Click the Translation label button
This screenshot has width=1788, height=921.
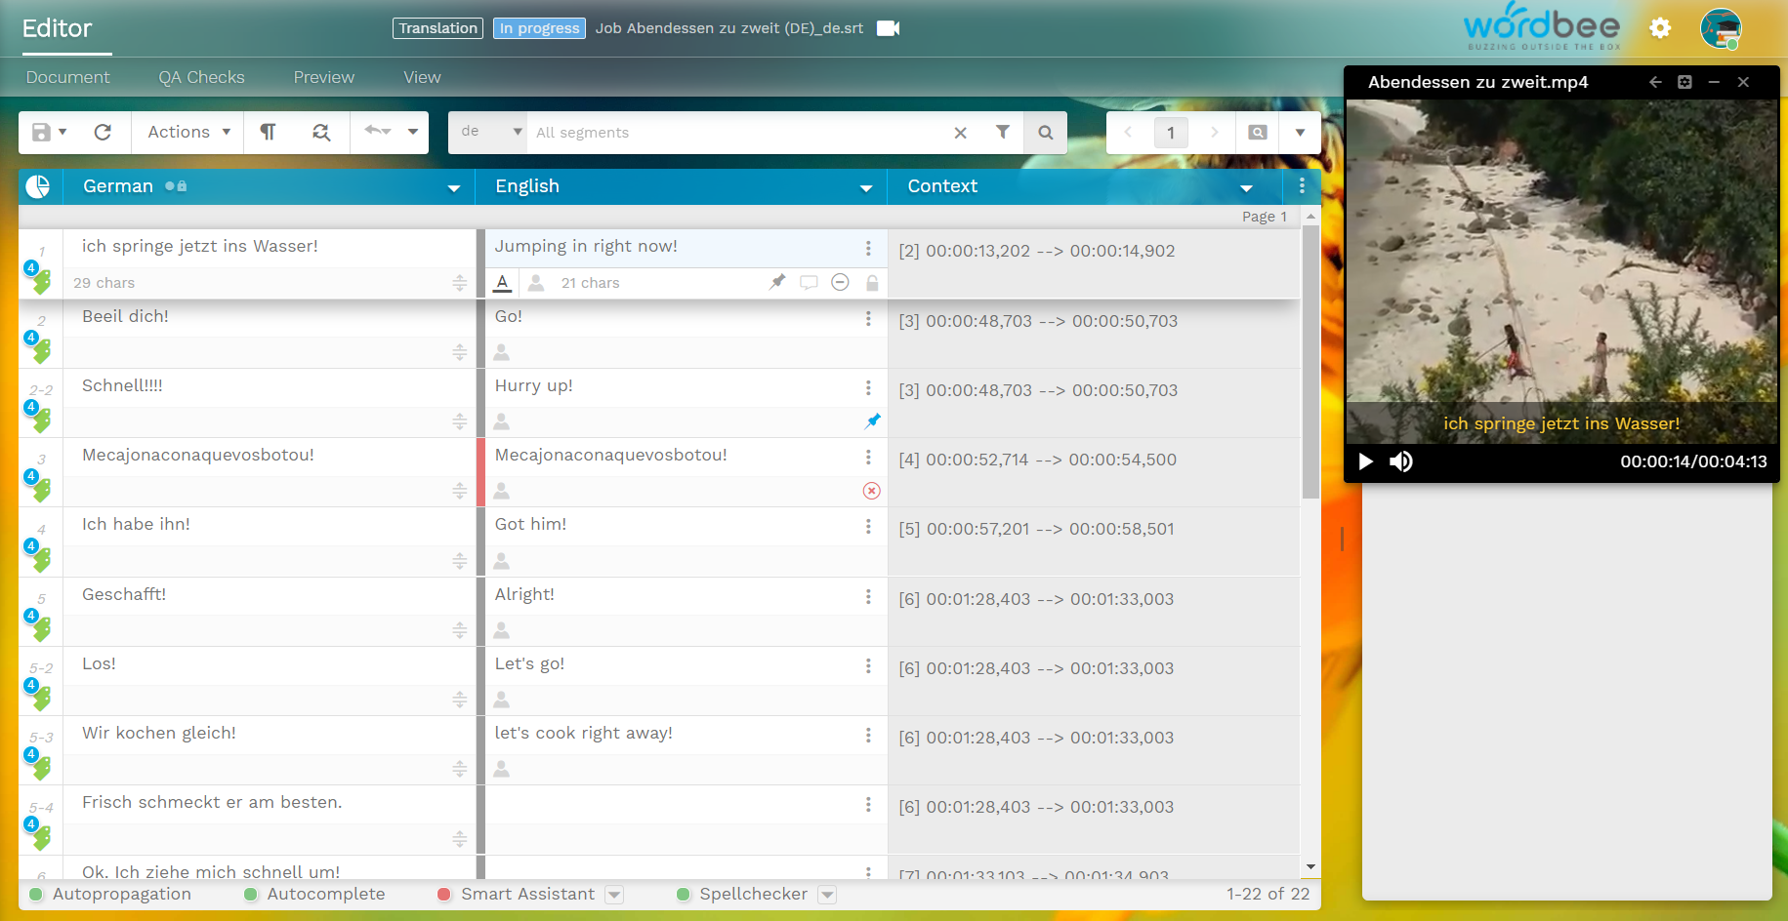tap(437, 28)
